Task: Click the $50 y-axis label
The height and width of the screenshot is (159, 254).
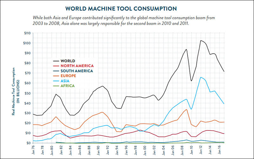Action: coord(28,93)
